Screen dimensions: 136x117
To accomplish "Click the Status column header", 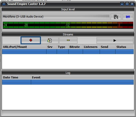I will click(x=125, y=47).
